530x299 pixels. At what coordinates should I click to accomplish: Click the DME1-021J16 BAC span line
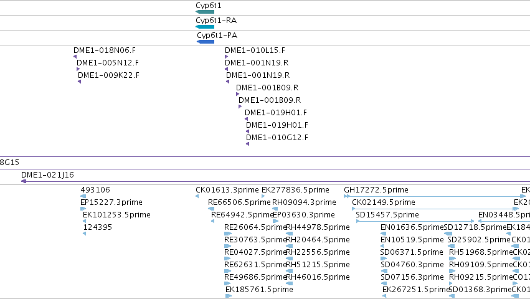click(275, 181)
